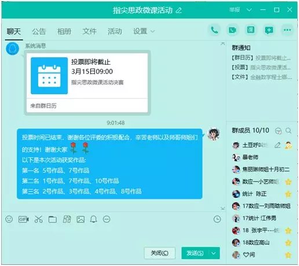Switch to the 公告 tab
The image size is (299, 266).
click(x=39, y=31)
